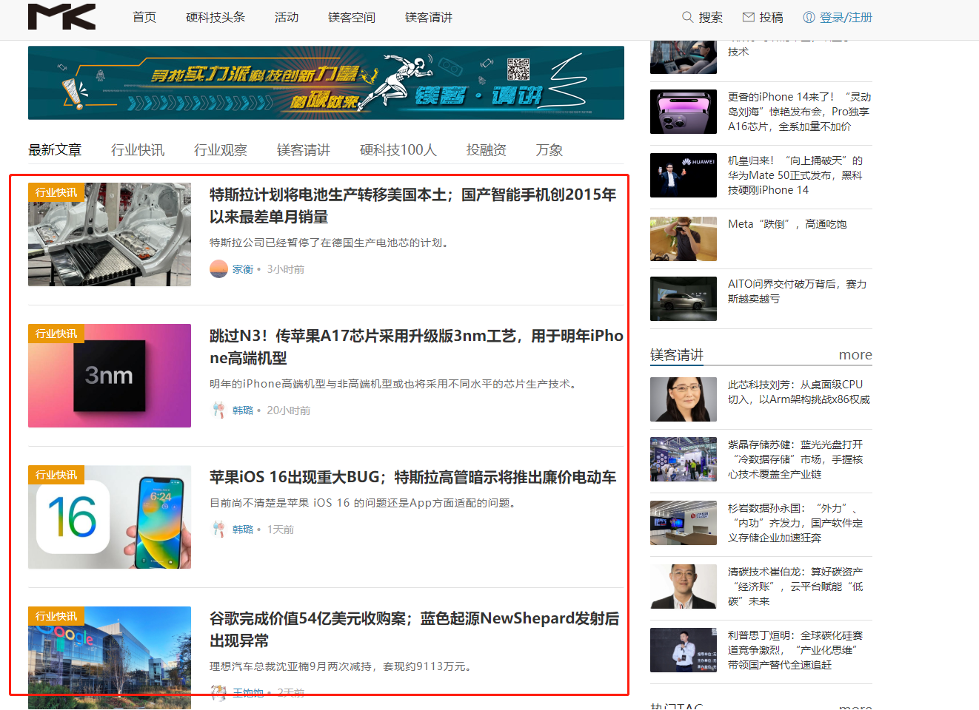Open the iOS 16 phone thumbnail
Image resolution: width=979 pixels, height=710 pixels.
[x=110, y=517]
